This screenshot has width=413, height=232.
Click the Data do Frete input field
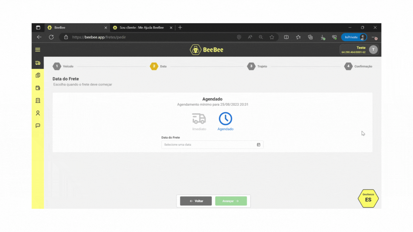212,145
